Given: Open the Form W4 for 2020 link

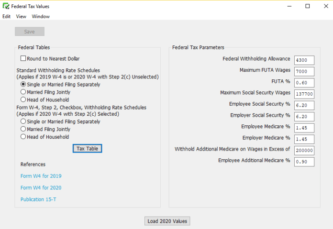Looking at the screenshot, I should (x=41, y=188).
